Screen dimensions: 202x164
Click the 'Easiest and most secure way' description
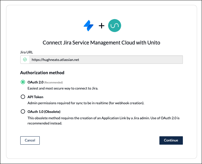(x=63, y=88)
